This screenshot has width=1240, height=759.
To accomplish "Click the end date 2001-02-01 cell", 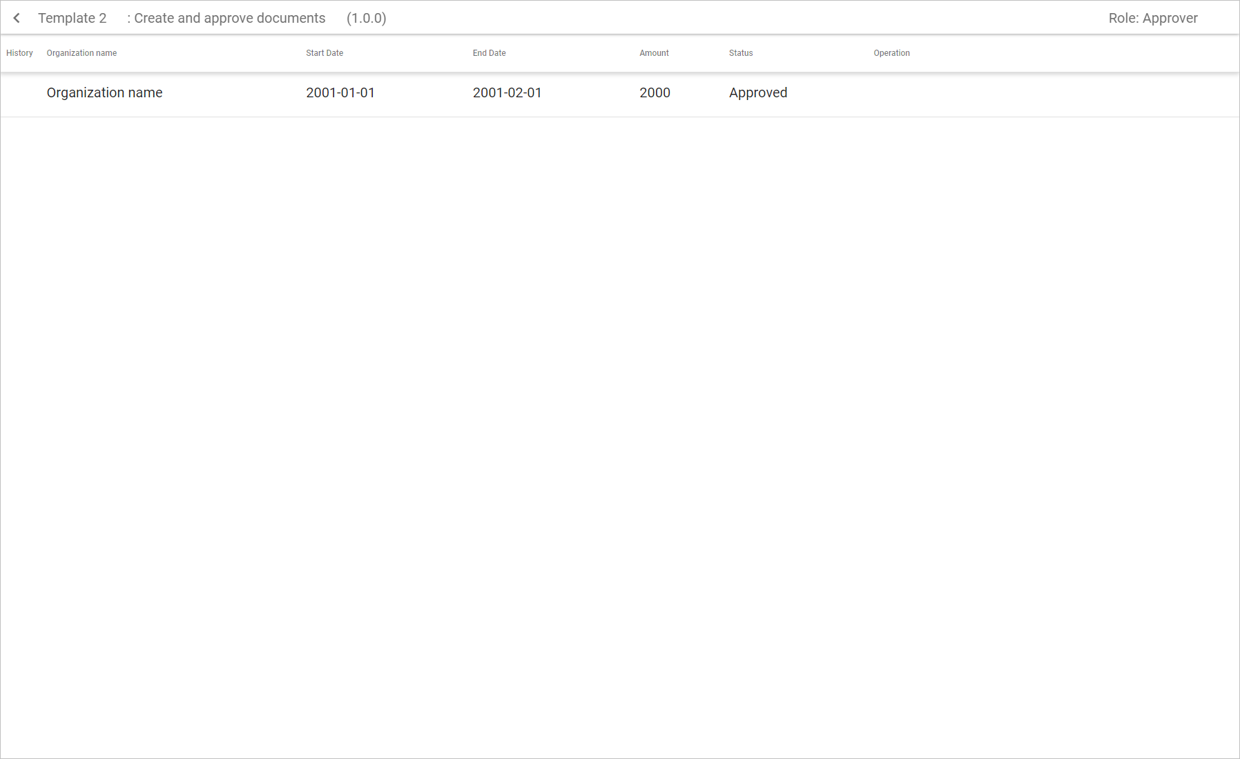I will (x=507, y=92).
